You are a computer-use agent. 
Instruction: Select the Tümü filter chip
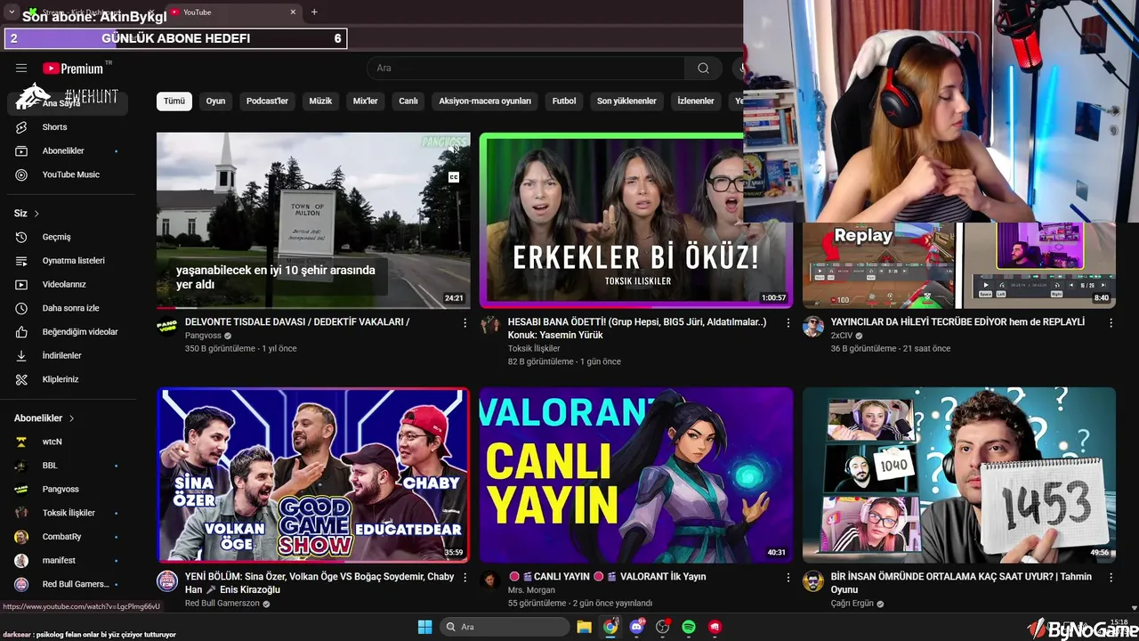click(174, 101)
